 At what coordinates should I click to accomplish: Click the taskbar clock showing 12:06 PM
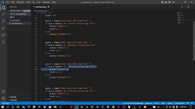(x=183, y=107)
